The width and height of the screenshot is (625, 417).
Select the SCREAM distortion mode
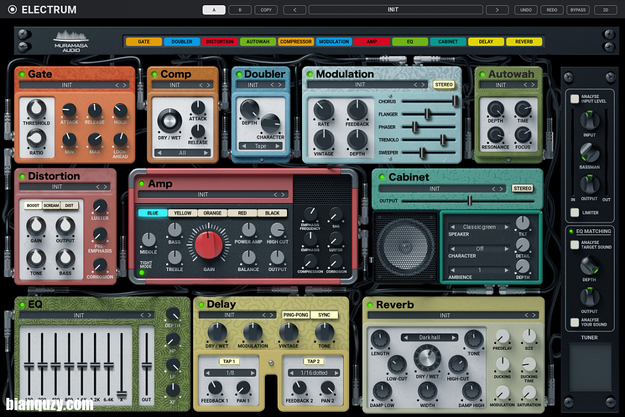coord(51,206)
